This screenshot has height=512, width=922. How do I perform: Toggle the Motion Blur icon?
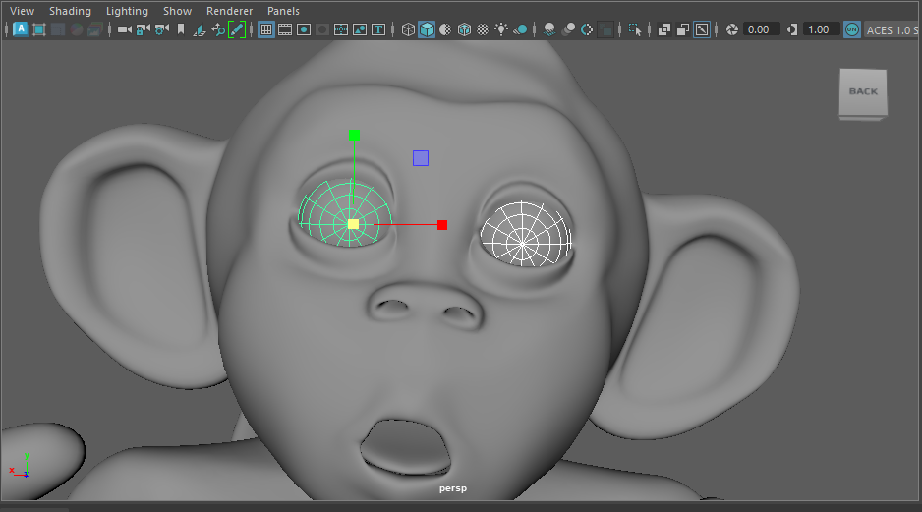(x=568, y=29)
